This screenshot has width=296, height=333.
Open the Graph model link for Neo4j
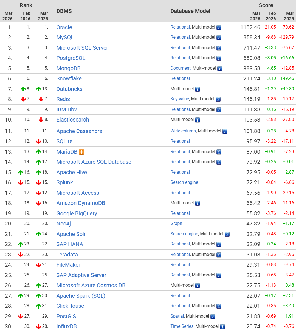click(x=176, y=224)
